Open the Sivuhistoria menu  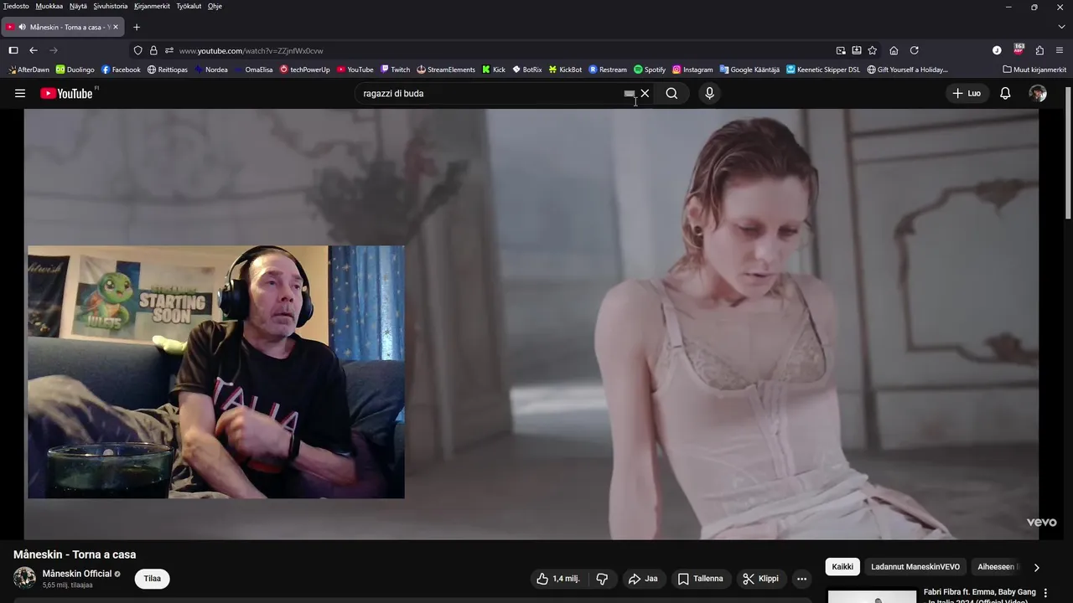[111, 6]
